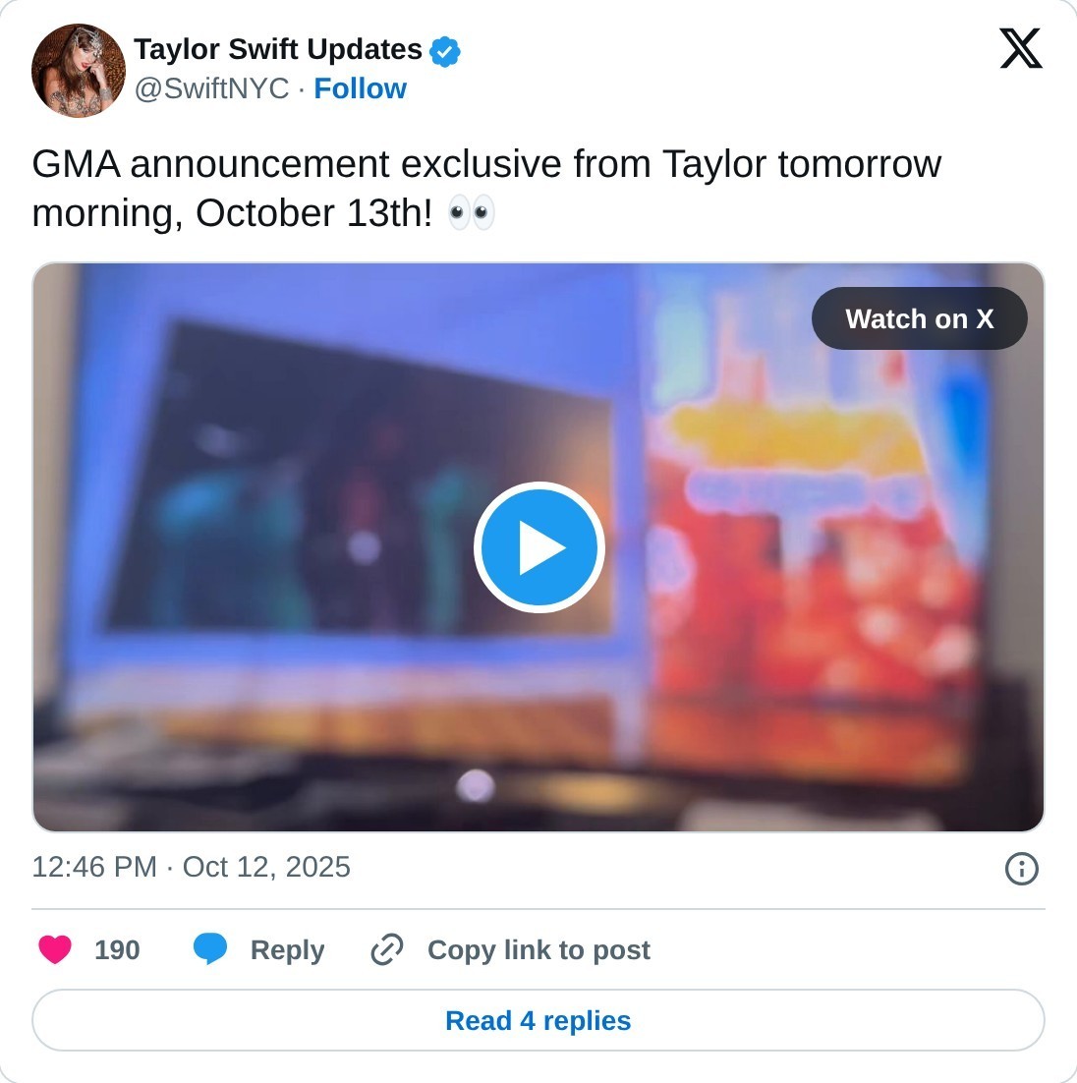Open the 12:46 PM Oct 12, 2025 timestamp

click(192, 867)
